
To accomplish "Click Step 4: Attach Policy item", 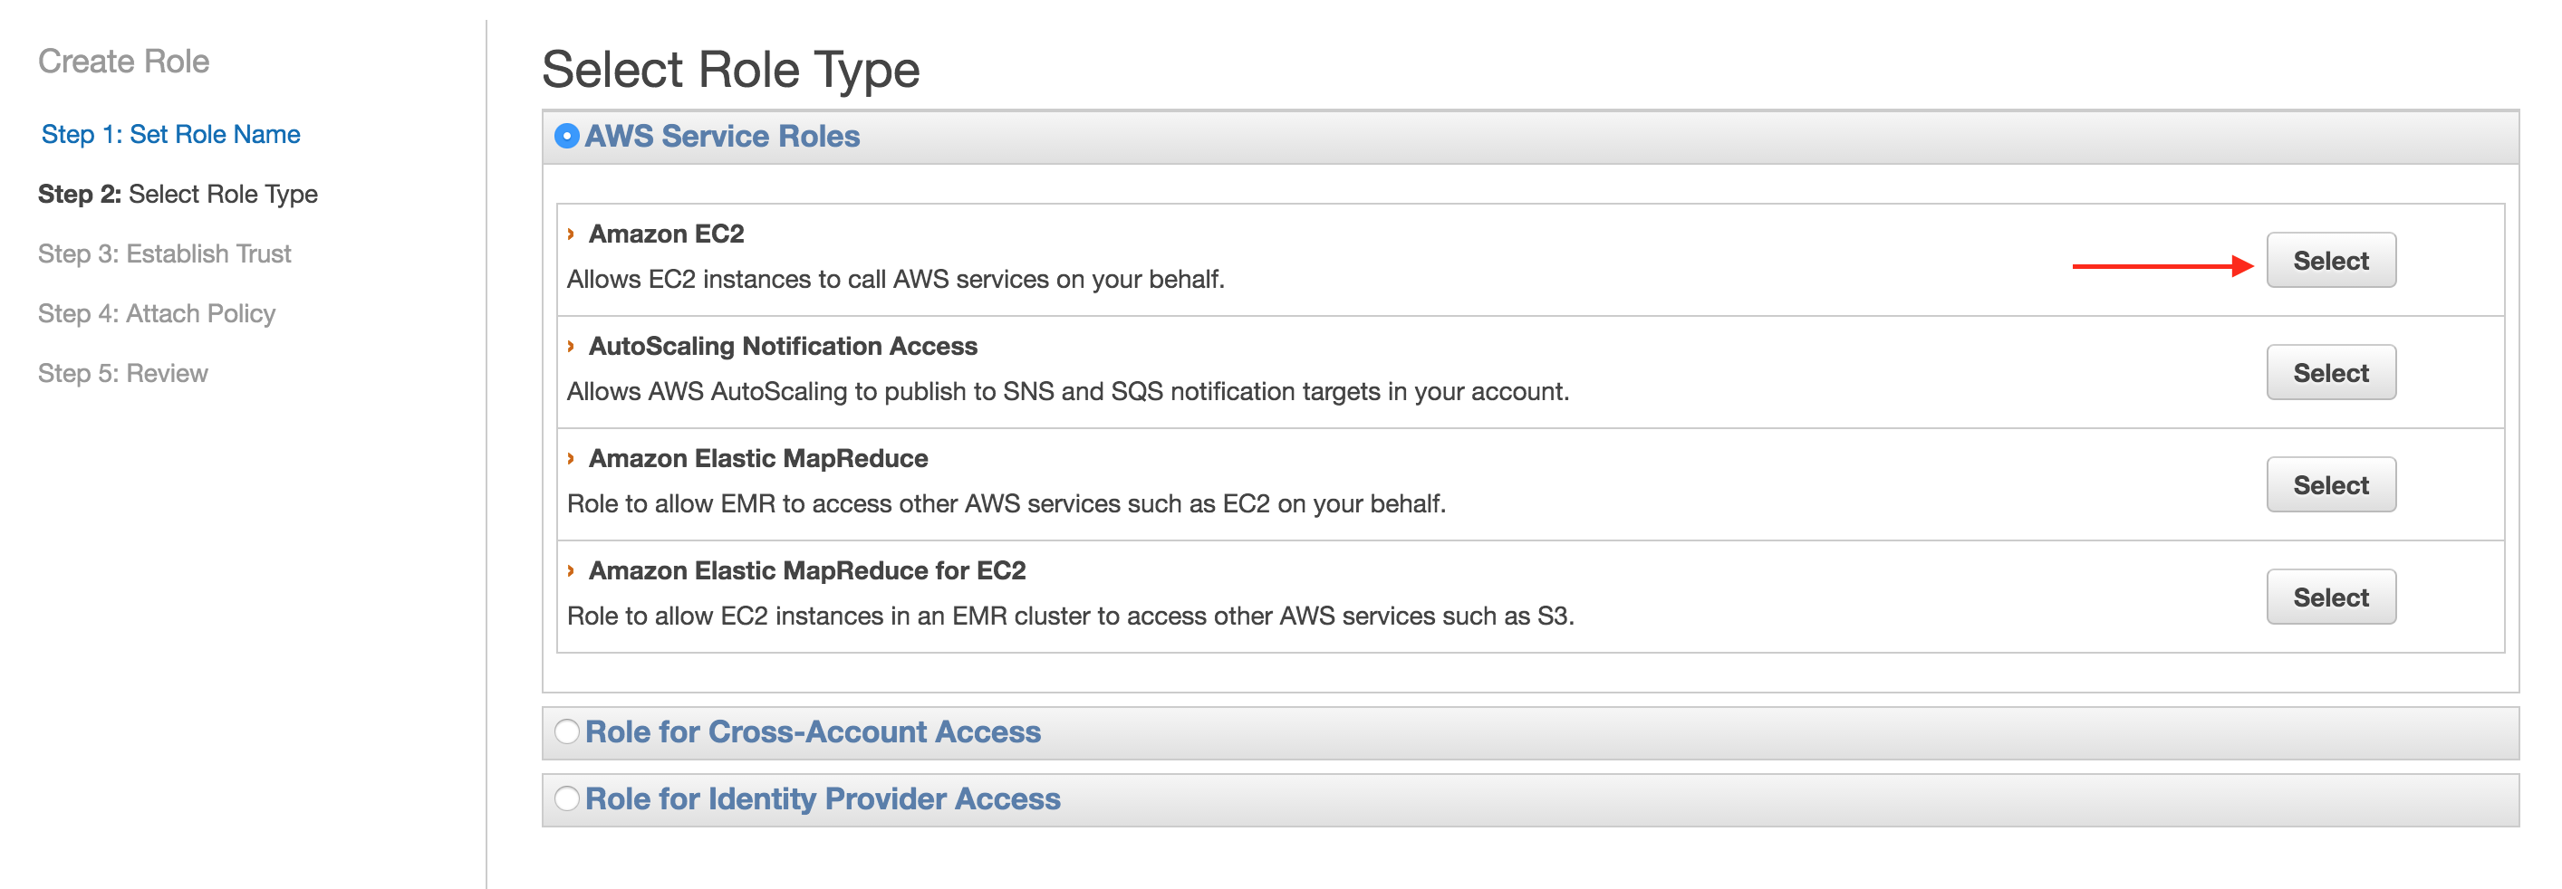I will [x=157, y=313].
